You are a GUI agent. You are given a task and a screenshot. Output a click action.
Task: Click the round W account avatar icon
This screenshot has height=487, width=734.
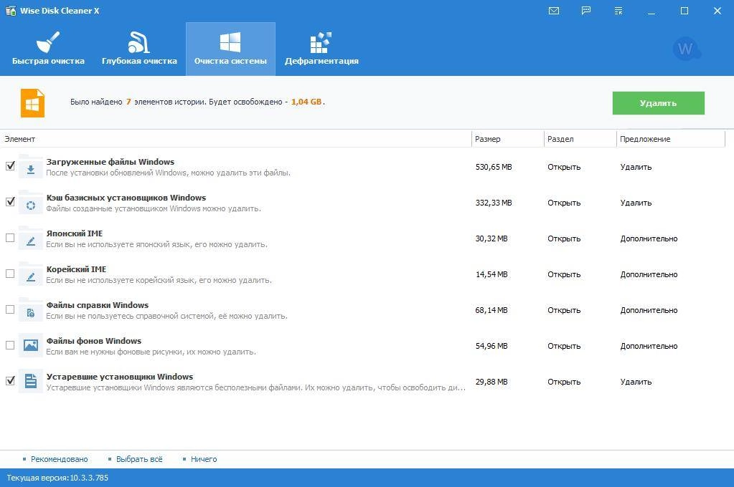tap(686, 49)
